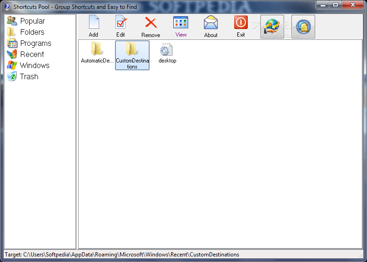Quit via the red Exit power icon
367x262 pixels.
tap(240, 23)
